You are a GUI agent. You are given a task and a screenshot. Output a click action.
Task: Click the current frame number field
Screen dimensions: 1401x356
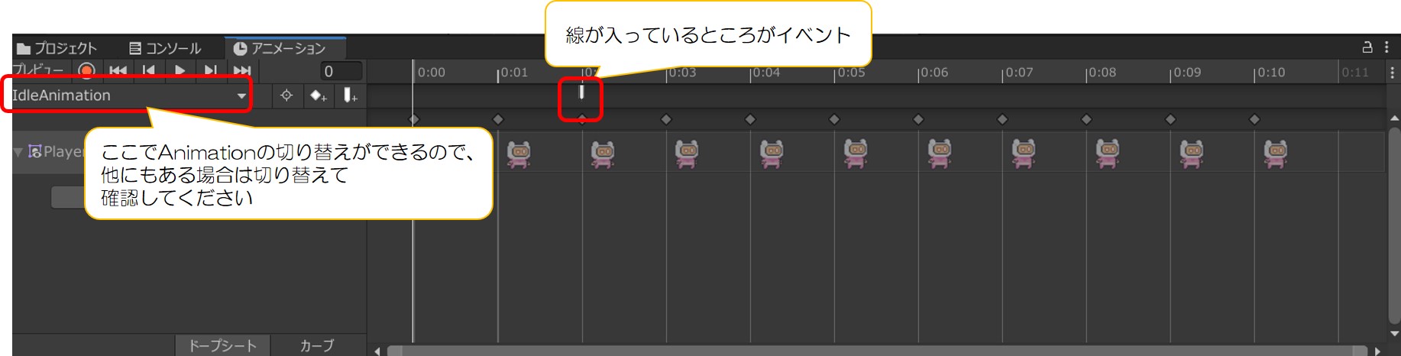340,71
